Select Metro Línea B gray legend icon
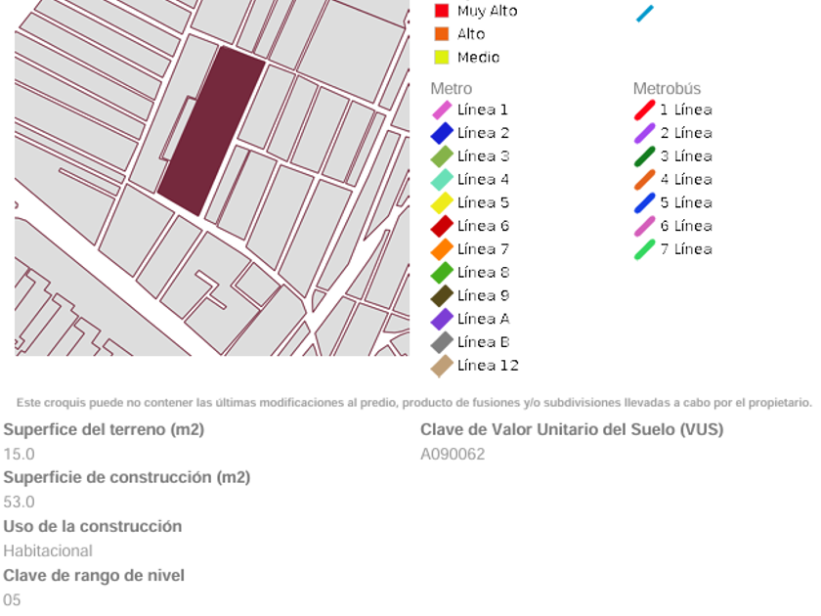The width and height of the screenshot is (821, 616). pos(442,342)
